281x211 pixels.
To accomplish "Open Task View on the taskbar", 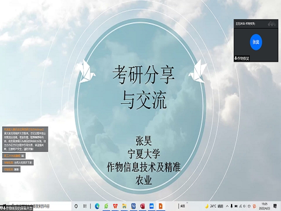I will [x=85, y=206].
